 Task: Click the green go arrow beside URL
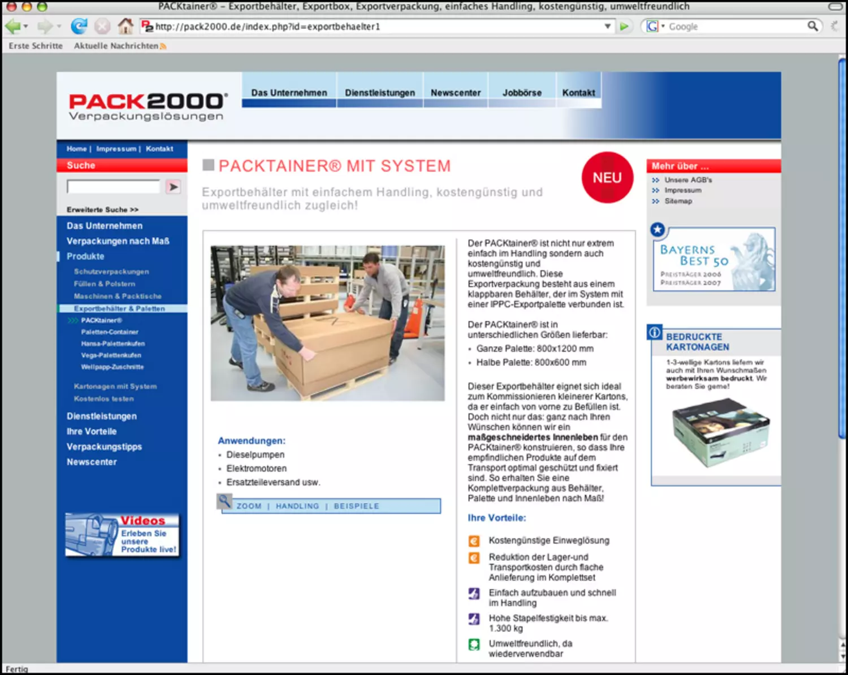pos(624,27)
